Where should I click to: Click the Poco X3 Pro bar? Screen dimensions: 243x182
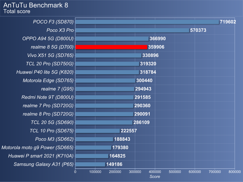(132, 30)
